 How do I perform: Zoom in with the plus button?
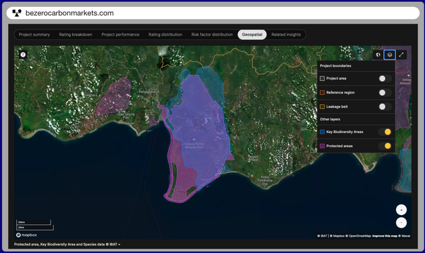coord(401,210)
